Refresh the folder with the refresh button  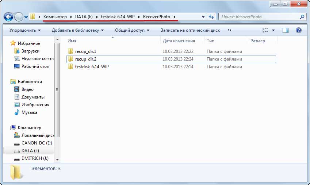pyautogui.click(x=211, y=17)
